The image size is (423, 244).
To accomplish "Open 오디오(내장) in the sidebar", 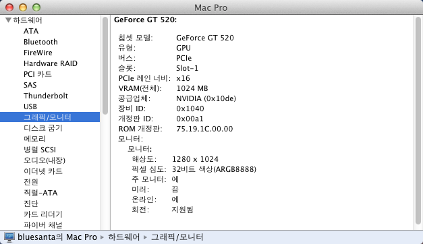I will coord(45,160).
